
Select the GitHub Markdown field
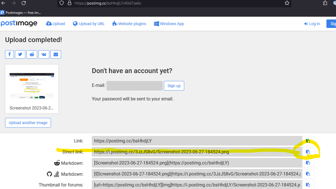pos(197,174)
